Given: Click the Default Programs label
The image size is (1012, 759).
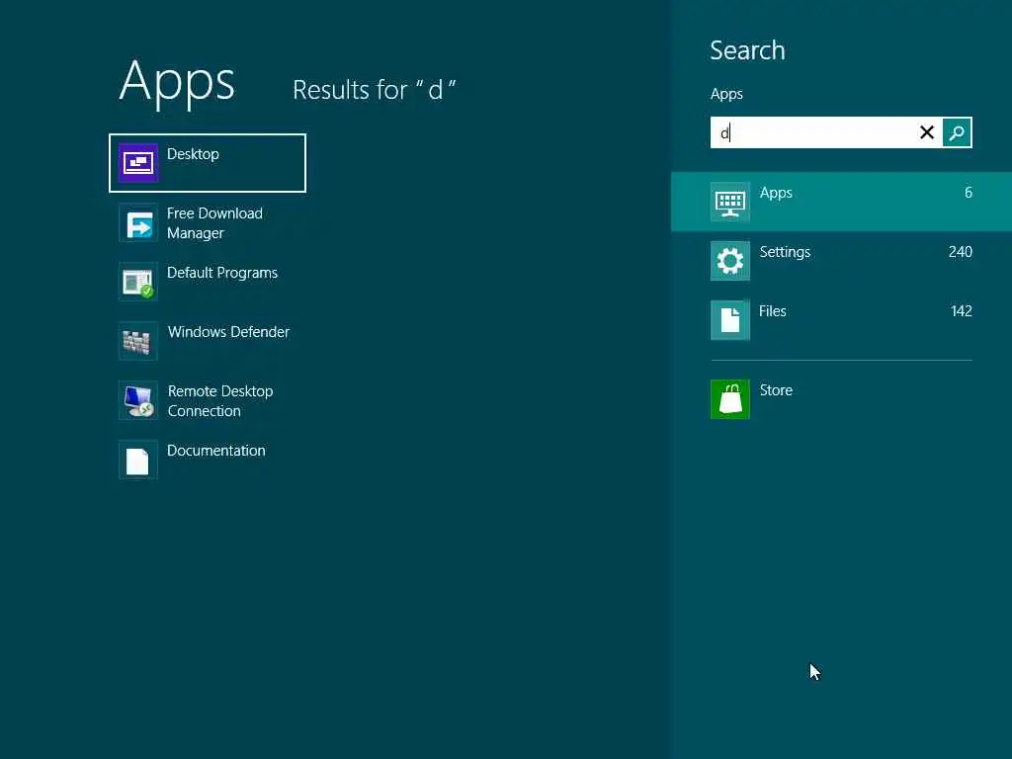Looking at the screenshot, I should [x=222, y=273].
